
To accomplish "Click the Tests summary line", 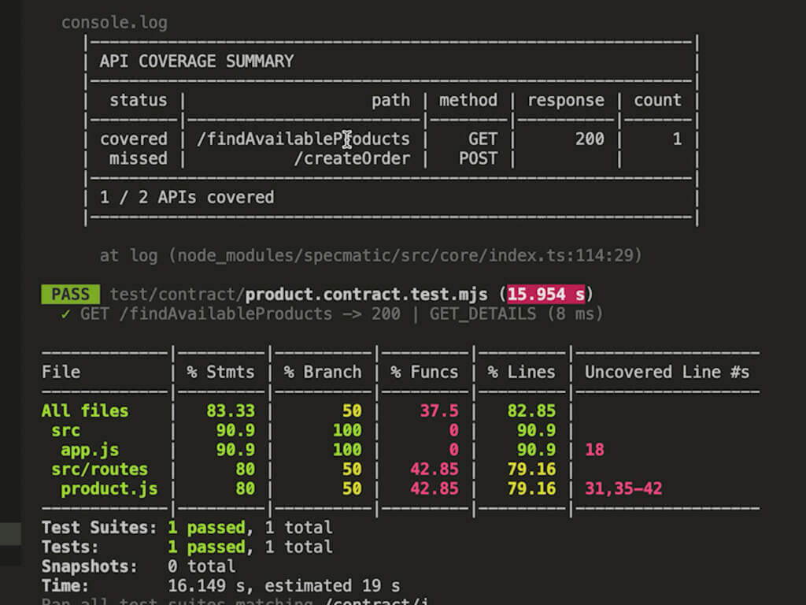I will click(187, 547).
